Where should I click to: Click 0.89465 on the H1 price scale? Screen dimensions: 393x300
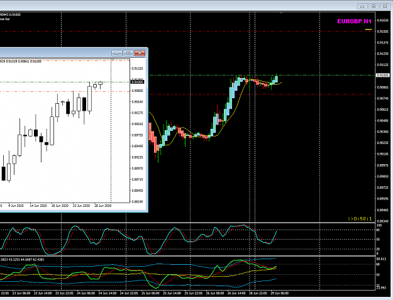383,210
